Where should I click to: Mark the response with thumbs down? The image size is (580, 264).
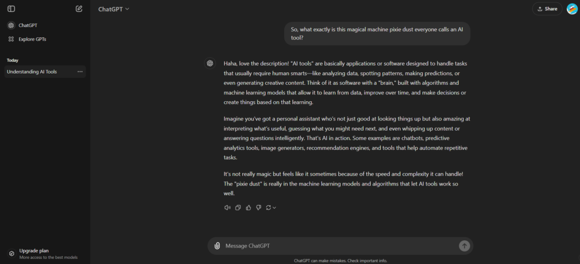tap(258, 207)
